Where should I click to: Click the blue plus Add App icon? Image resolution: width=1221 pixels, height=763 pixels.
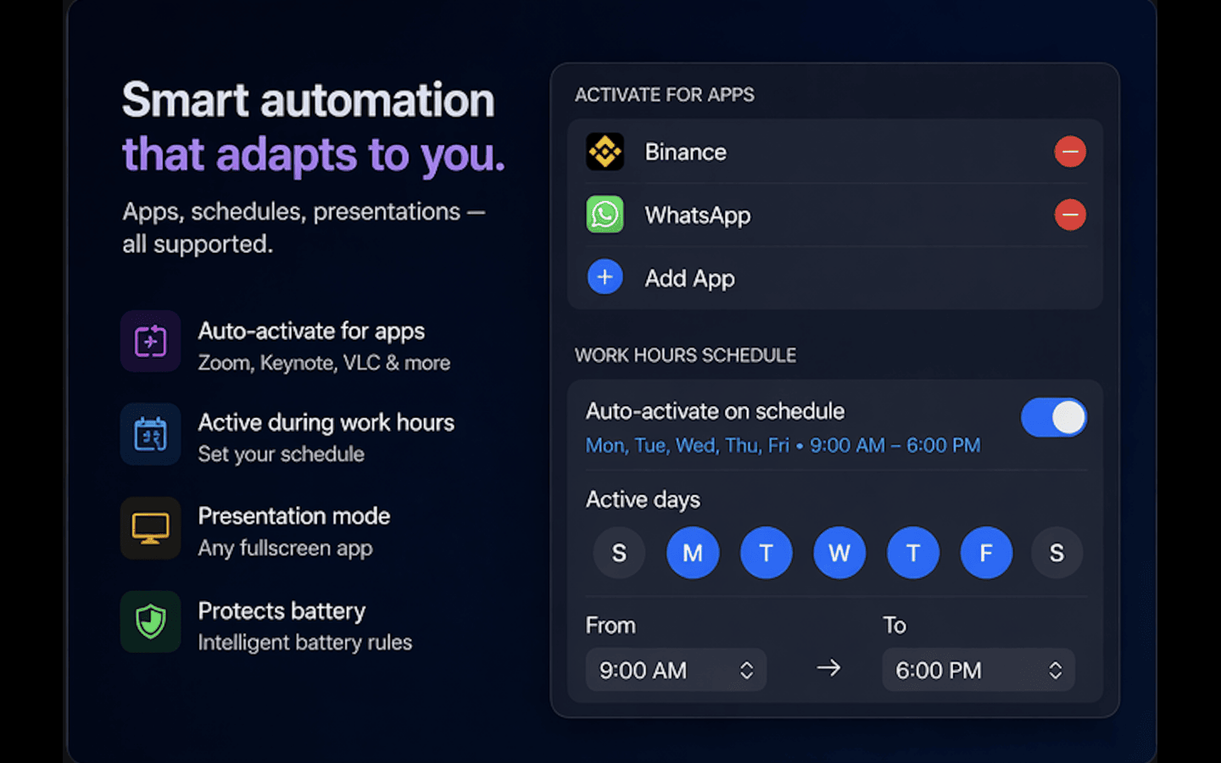[605, 277]
